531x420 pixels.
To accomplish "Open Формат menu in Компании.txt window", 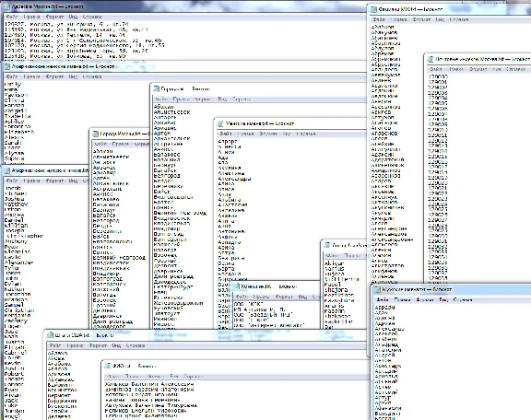I will pos(284,297).
